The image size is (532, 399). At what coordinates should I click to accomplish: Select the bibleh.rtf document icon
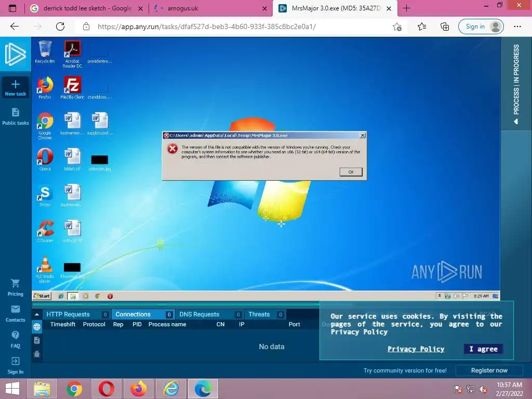pyautogui.click(x=72, y=159)
